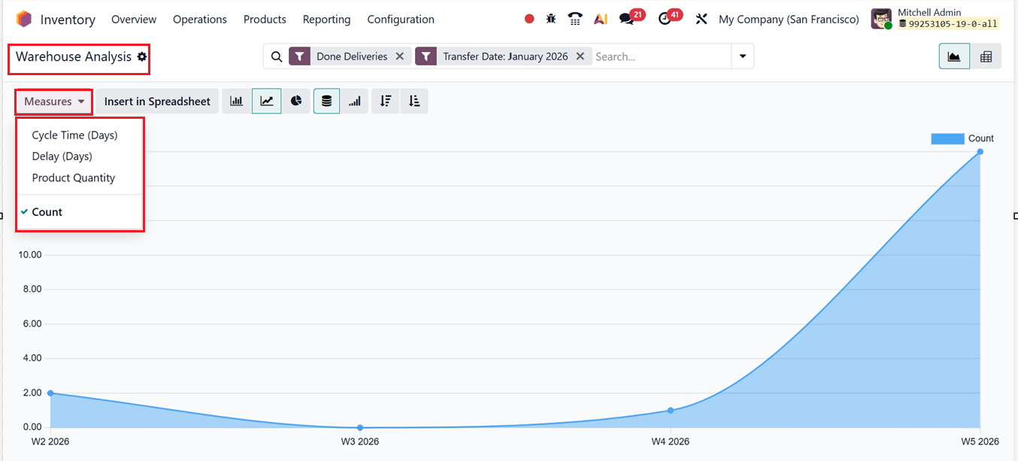The height and width of the screenshot is (461, 1018).
Task: Switch to pivot table view
Action: (x=986, y=56)
